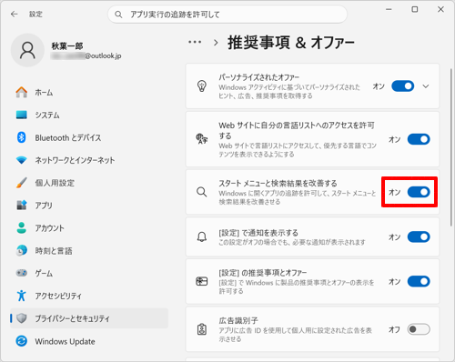
Task: Click the スタート メニューと検索結果を改善する heading
Action: (278, 183)
